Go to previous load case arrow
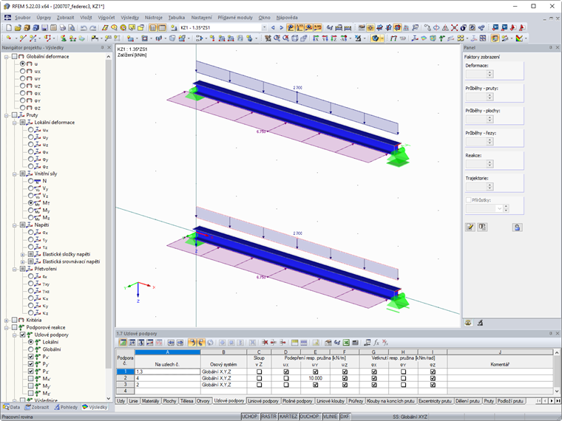Viewport: 562px width, 421px height. (273, 27)
